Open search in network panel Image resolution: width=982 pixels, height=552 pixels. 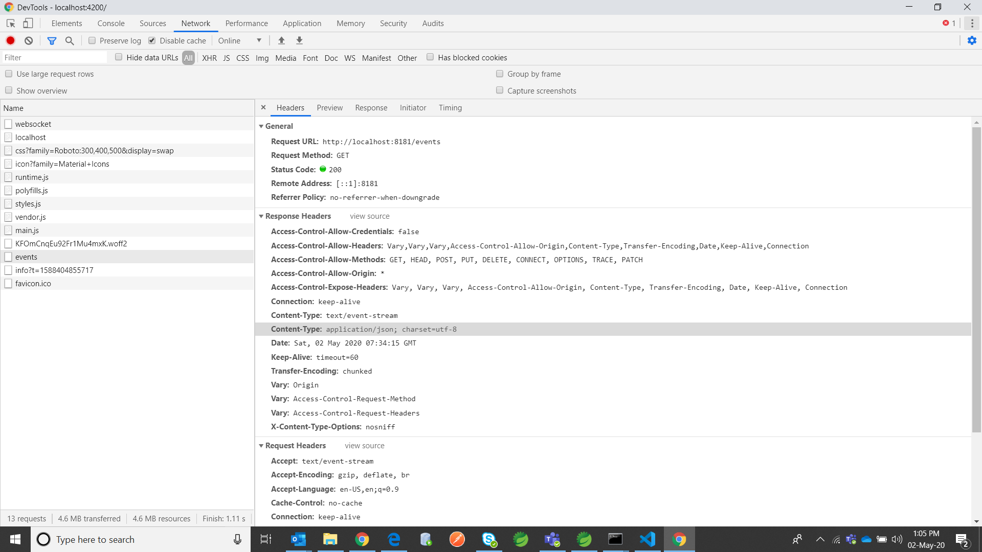pos(70,40)
